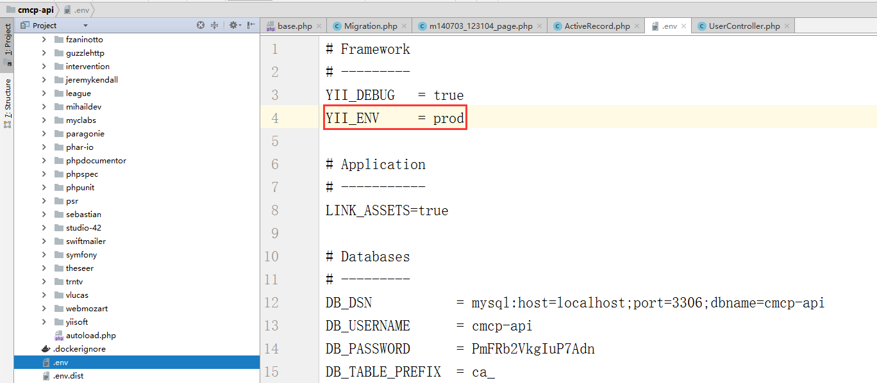This screenshot has height=383, width=877.
Task: Select the theseer folder icon
Action: click(x=59, y=268)
